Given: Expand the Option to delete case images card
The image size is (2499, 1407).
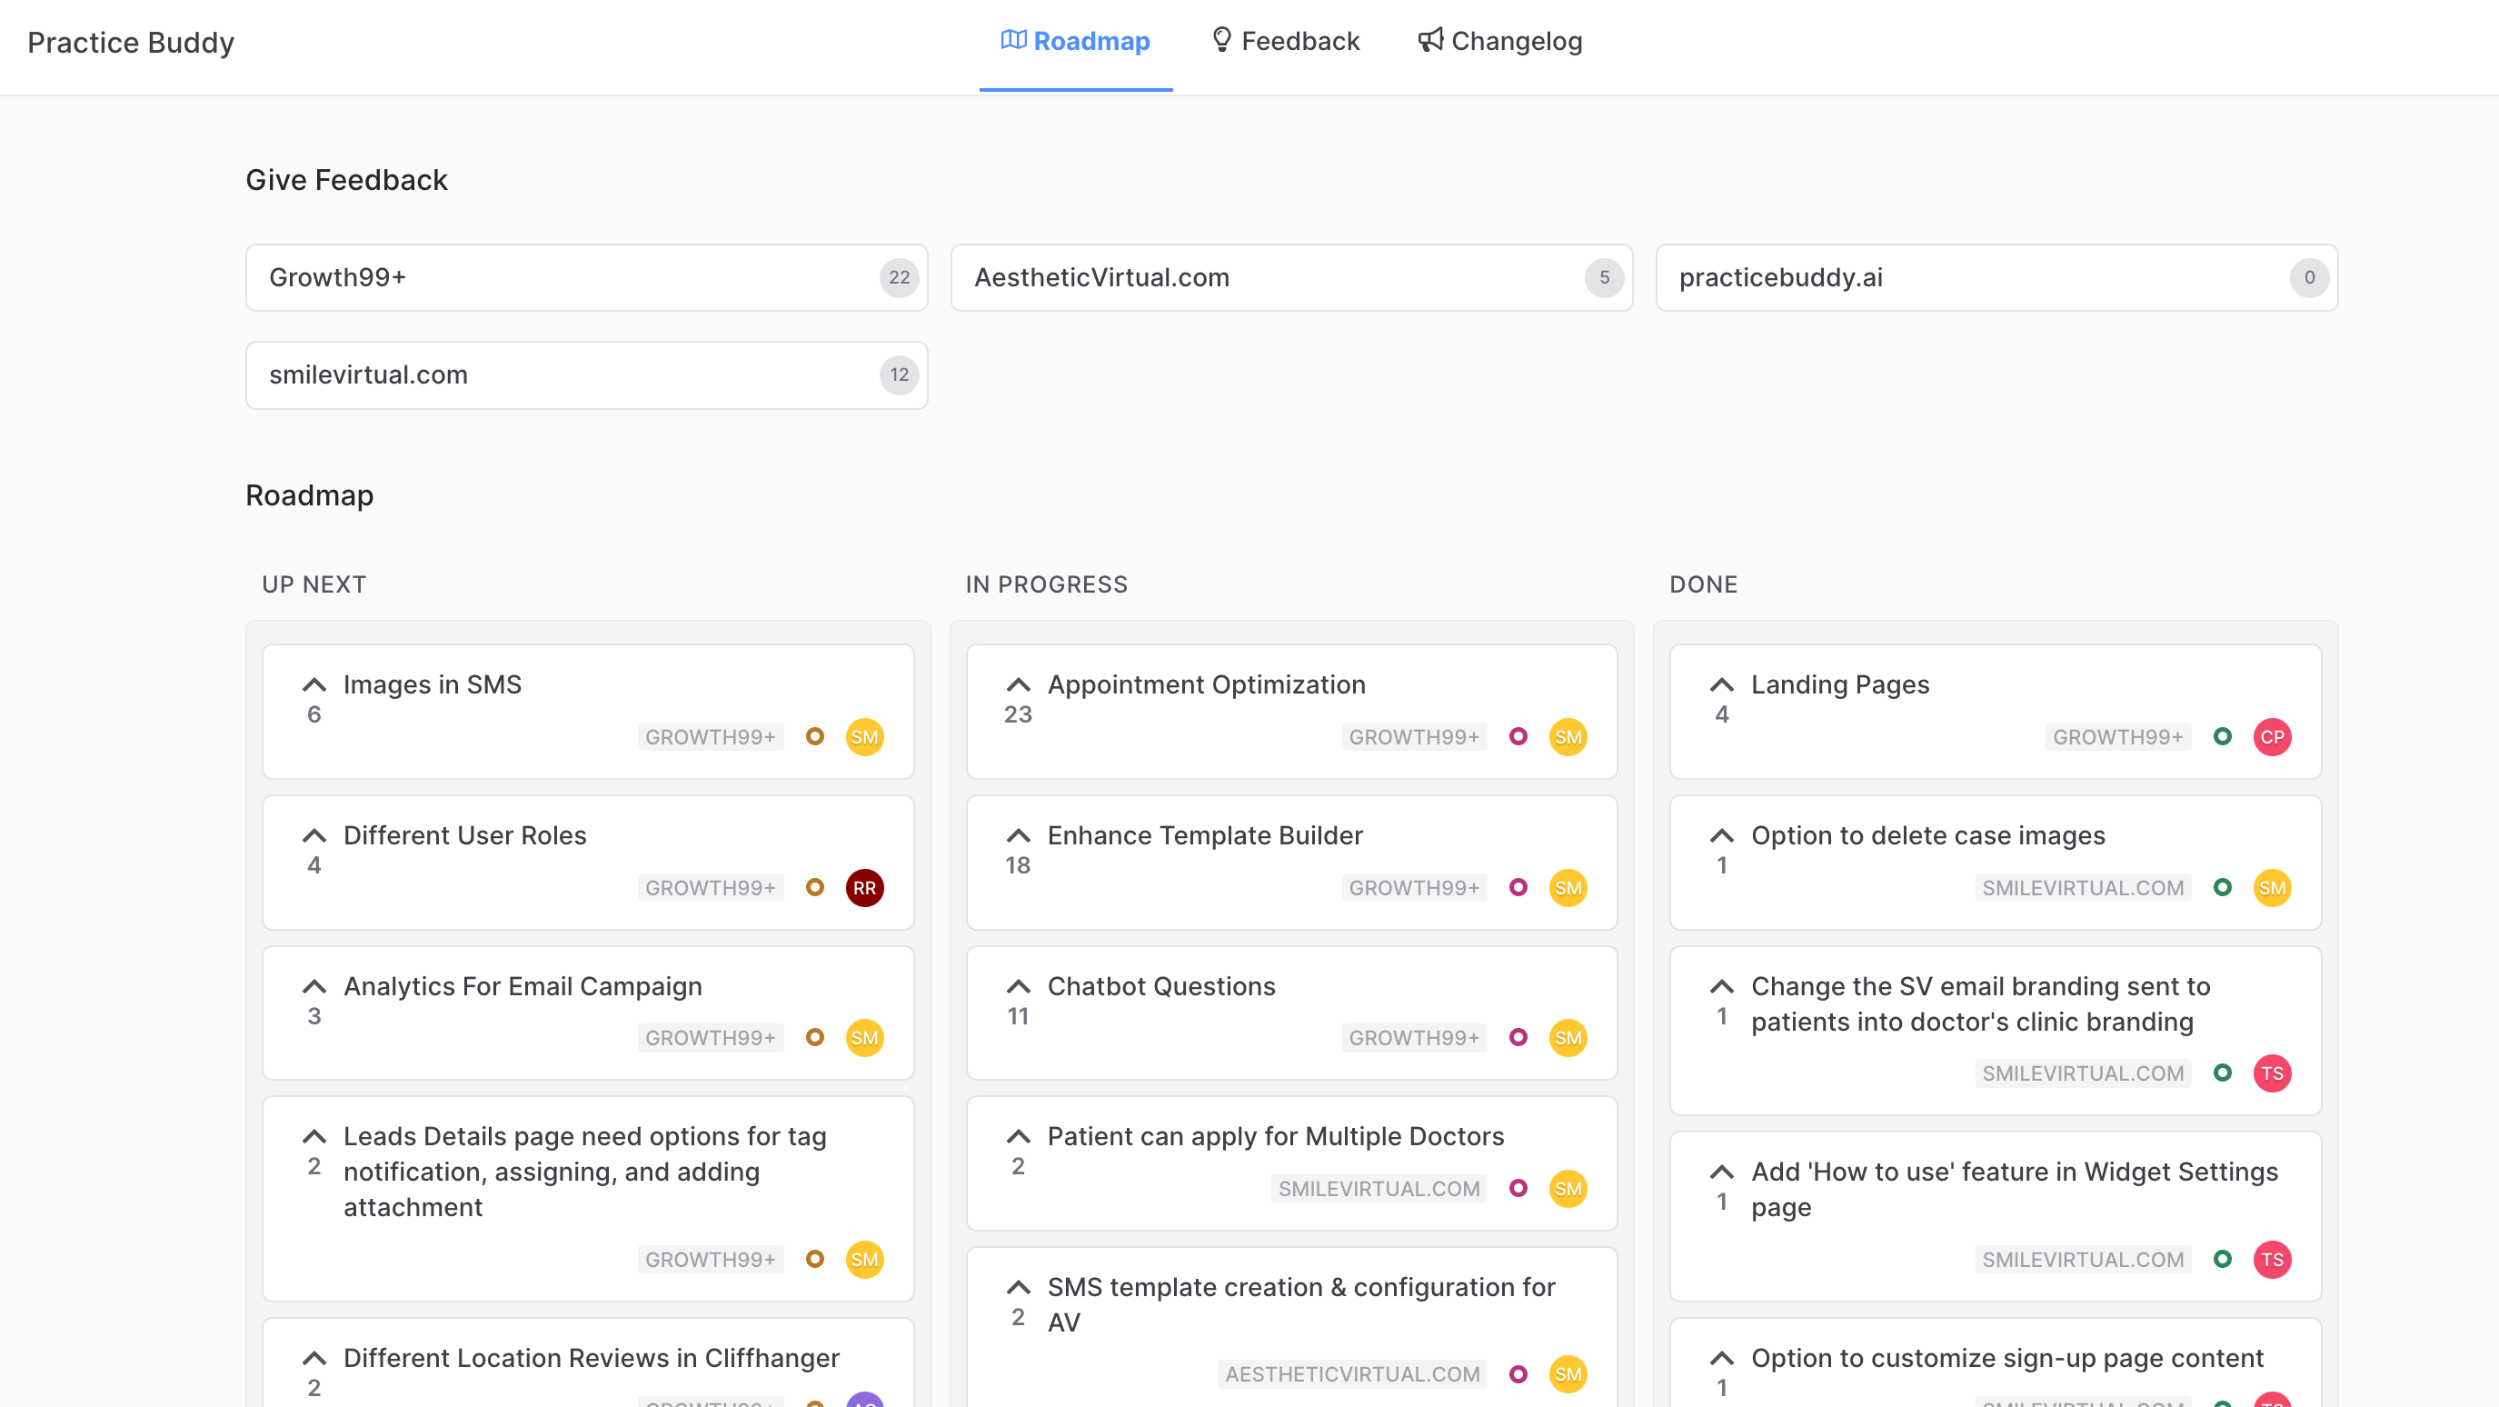Looking at the screenshot, I should pos(1721,834).
